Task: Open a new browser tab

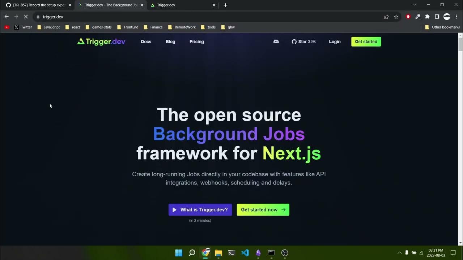Action: point(225,5)
